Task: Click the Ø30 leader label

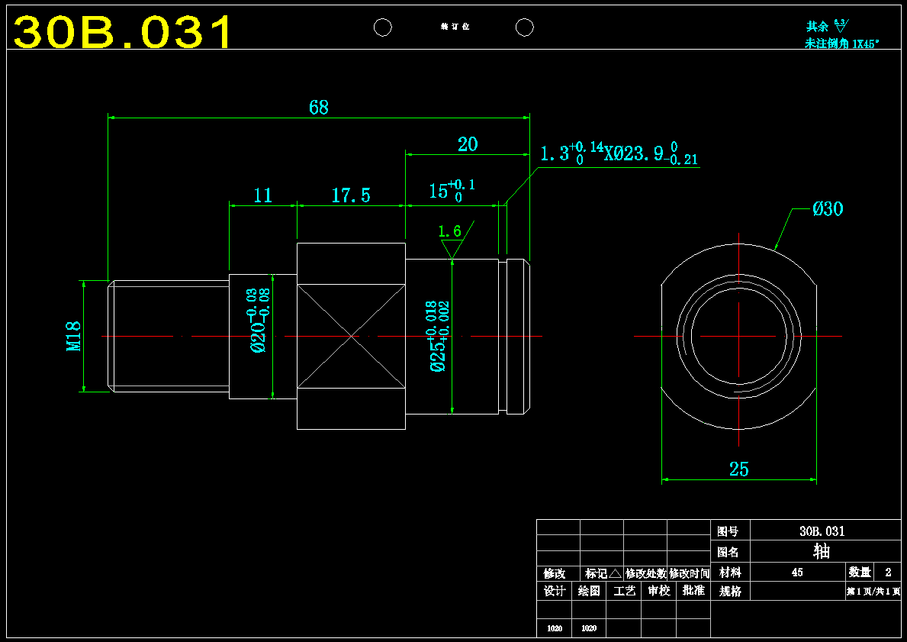Action: pos(828,209)
